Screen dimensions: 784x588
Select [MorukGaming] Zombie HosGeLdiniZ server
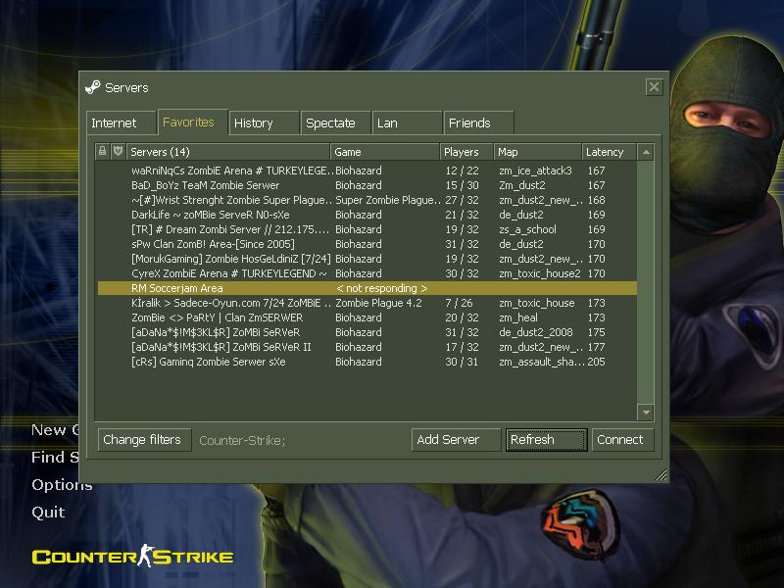point(367,259)
